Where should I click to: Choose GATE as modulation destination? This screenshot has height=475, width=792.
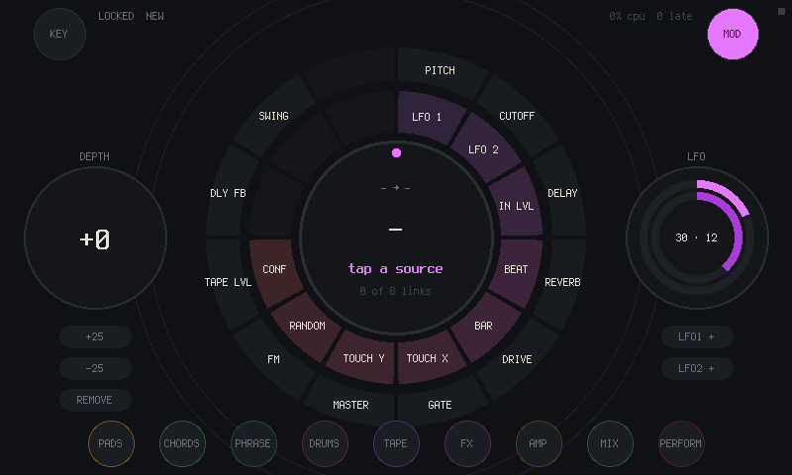coord(440,405)
